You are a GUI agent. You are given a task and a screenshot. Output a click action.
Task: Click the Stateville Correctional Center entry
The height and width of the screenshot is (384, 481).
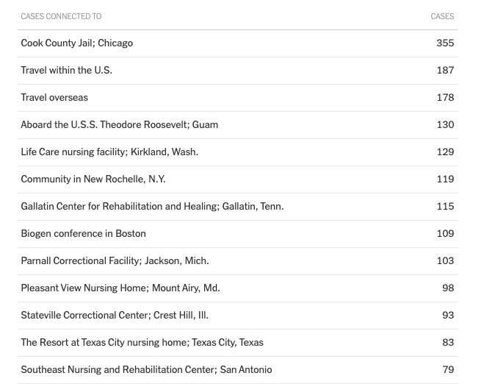[x=115, y=315]
